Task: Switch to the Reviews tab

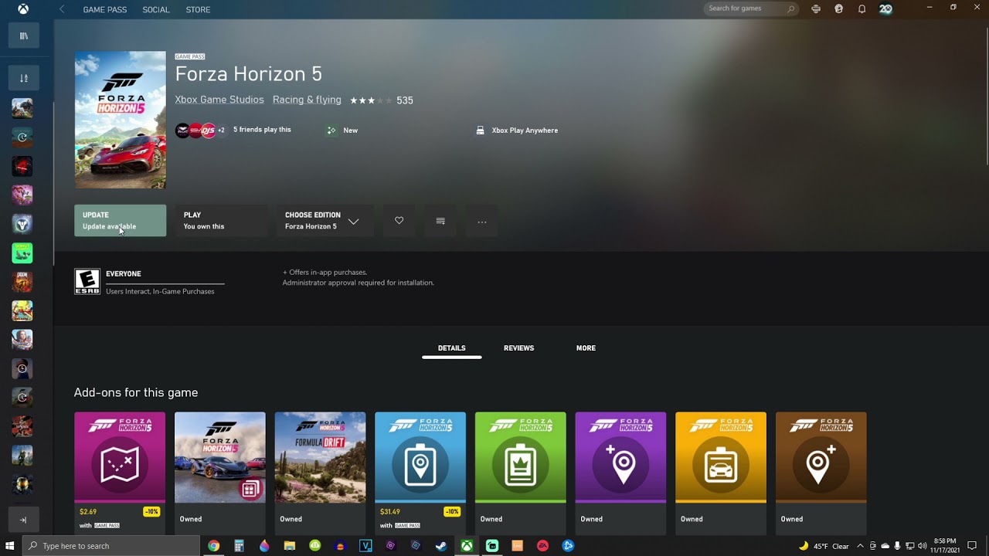Action: (518, 348)
